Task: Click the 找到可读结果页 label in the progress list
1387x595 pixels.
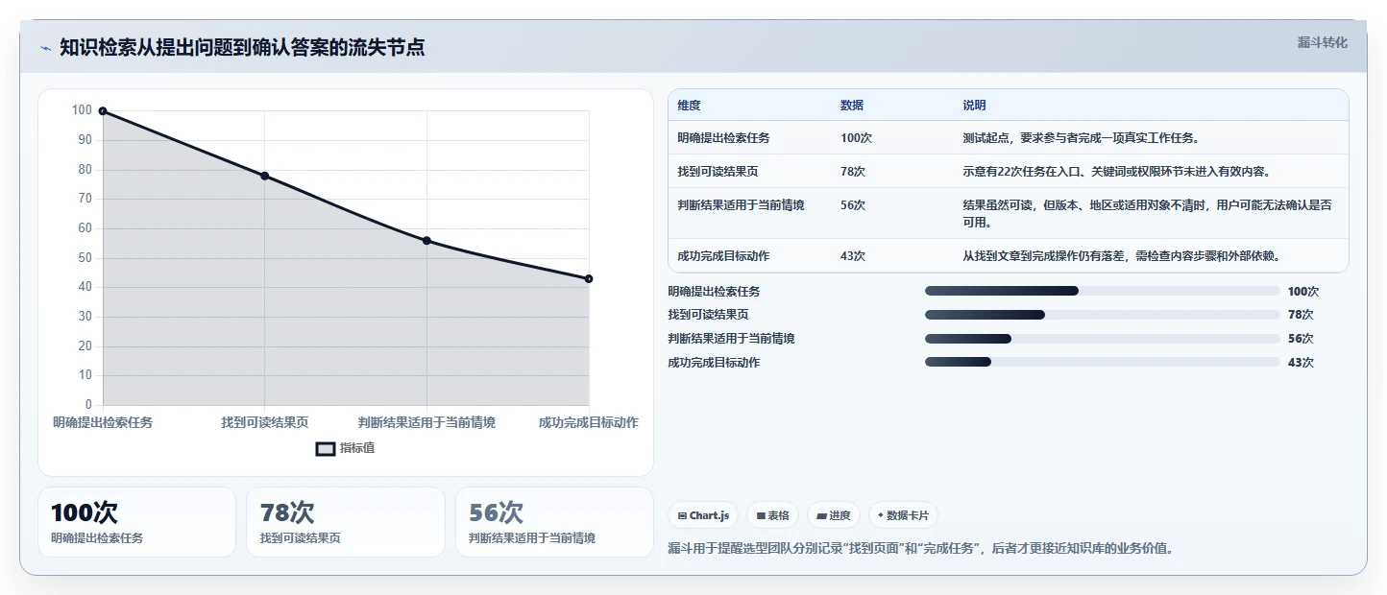Action: 708,315
